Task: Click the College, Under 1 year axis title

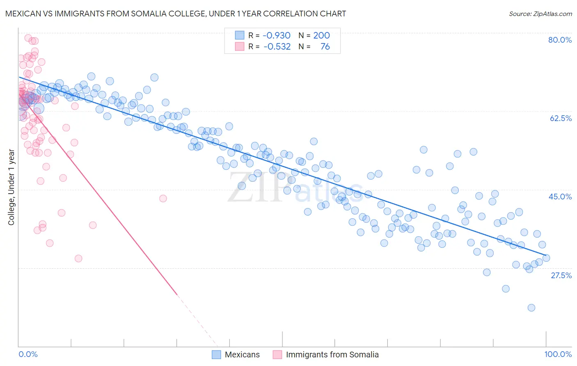Action: (x=11, y=188)
